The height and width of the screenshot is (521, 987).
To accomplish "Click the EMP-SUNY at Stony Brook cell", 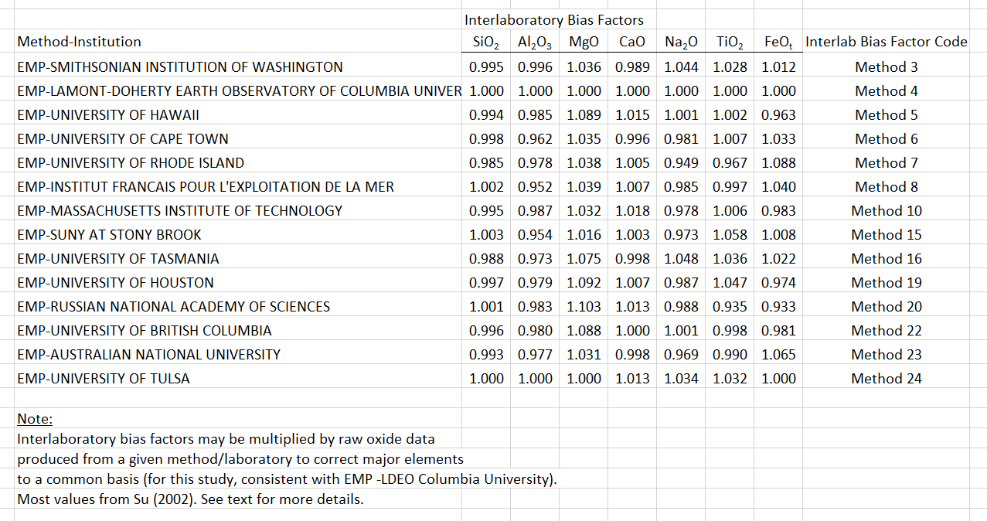I will pyautogui.click(x=109, y=235).
